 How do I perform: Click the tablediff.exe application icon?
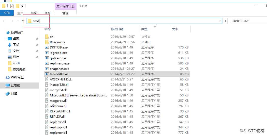(47, 74)
